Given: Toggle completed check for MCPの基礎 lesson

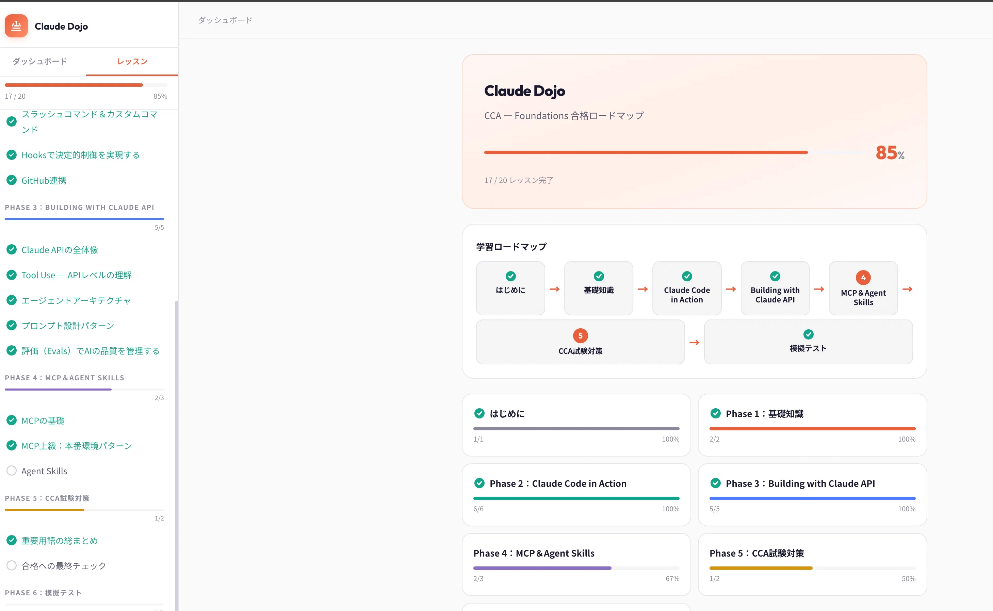Looking at the screenshot, I should click(x=12, y=420).
